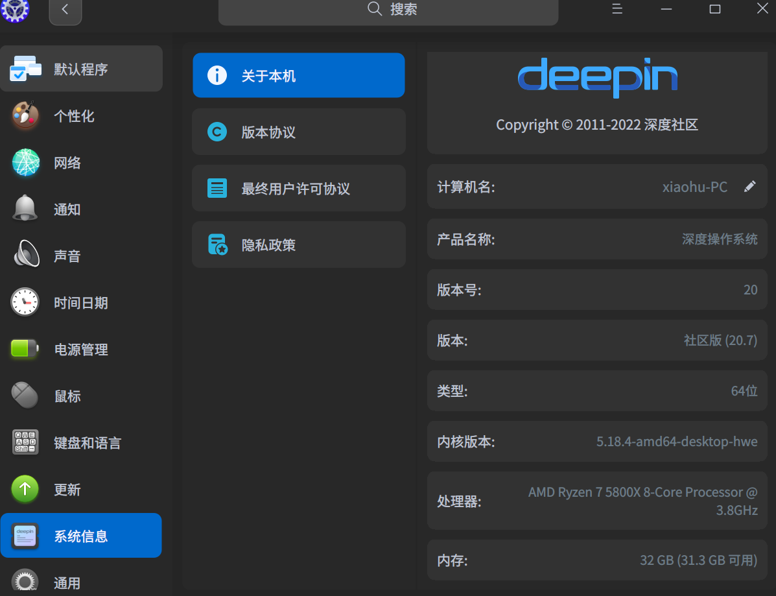Edit the computer name with pencil icon
The width and height of the screenshot is (776, 596).
pyautogui.click(x=749, y=186)
